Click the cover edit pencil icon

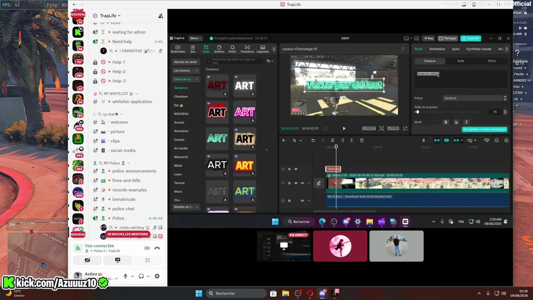(x=319, y=183)
